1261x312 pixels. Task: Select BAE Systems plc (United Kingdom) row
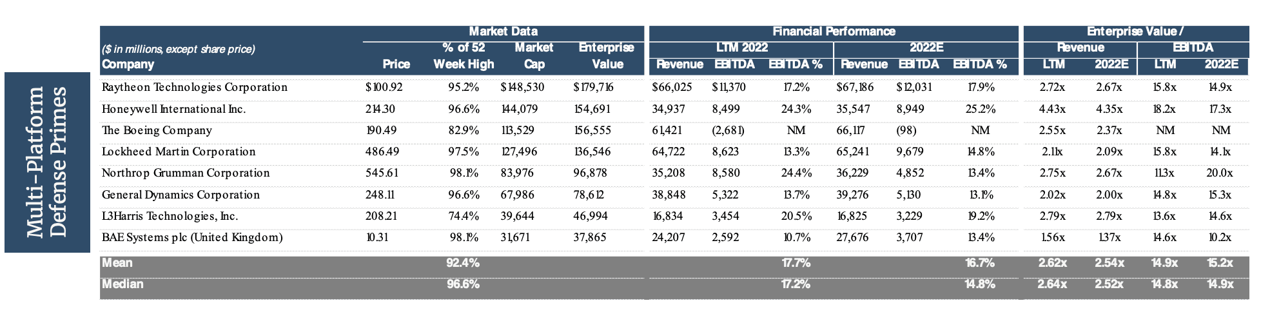point(192,237)
